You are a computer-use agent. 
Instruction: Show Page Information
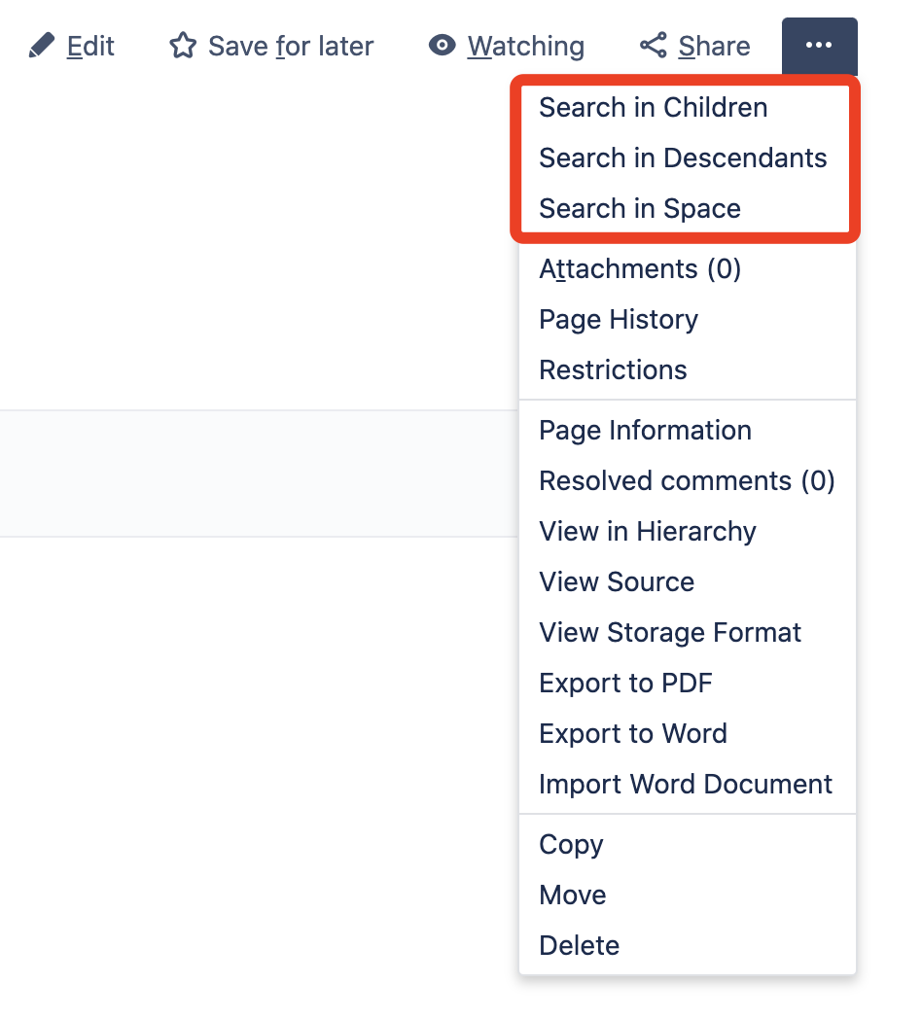[x=645, y=431]
